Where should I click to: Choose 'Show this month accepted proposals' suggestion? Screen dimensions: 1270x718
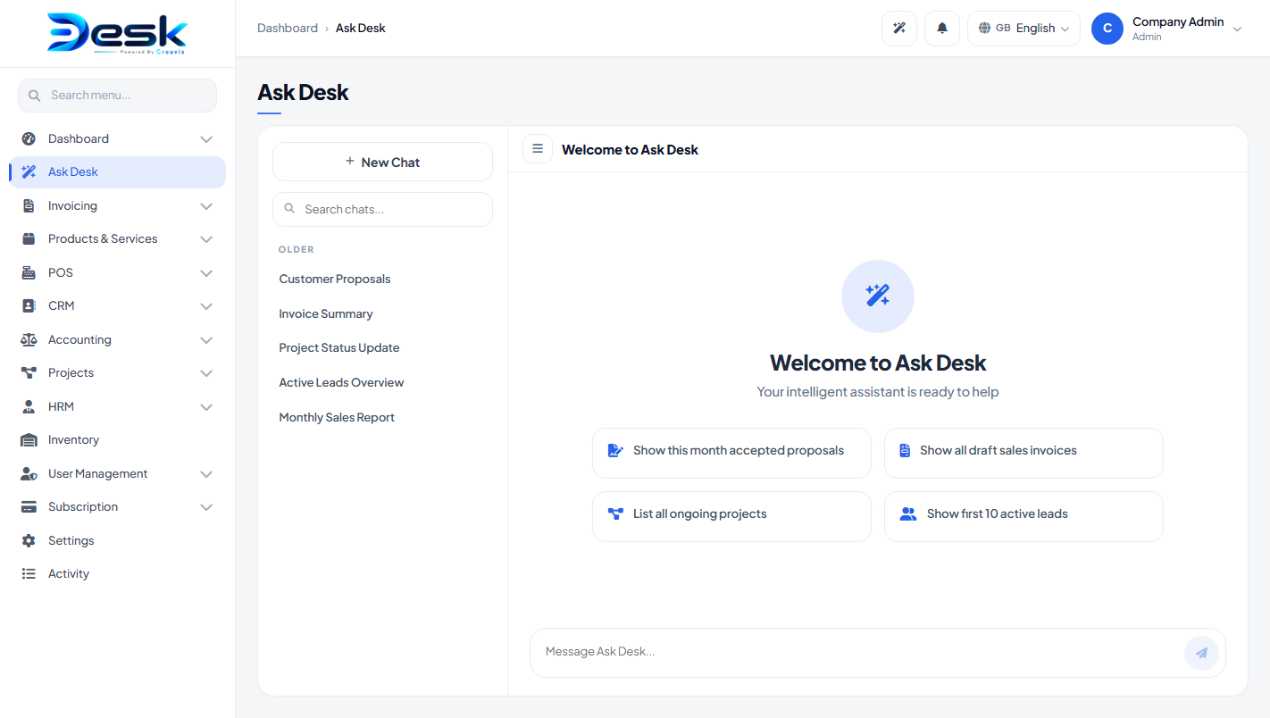731,453
